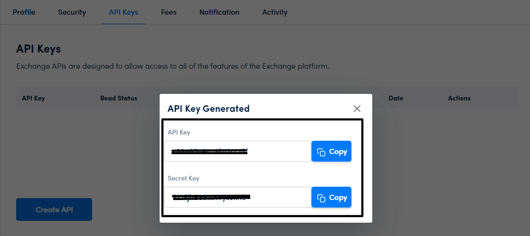Select the API Keys tab

[x=123, y=12]
